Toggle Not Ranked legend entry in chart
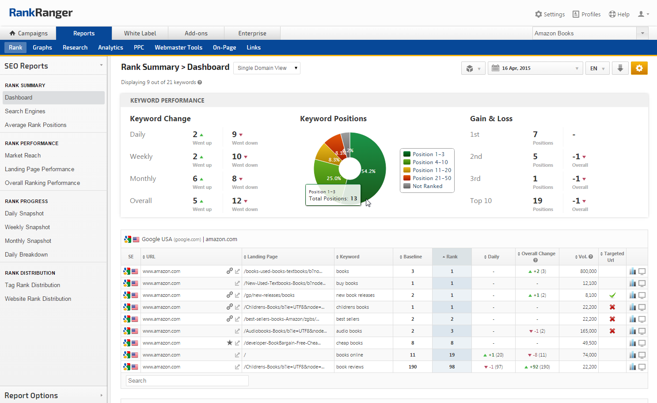Image resolution: width=657 pixels, height=403 pixels. [427, 186]
